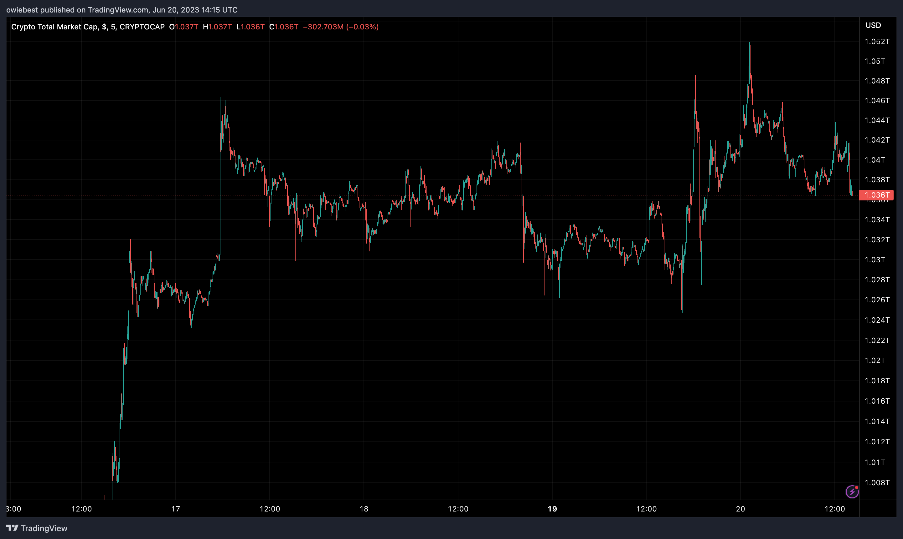The image size is (903, 539).
Task: Click the USD currency label
Action: (873, 25)
